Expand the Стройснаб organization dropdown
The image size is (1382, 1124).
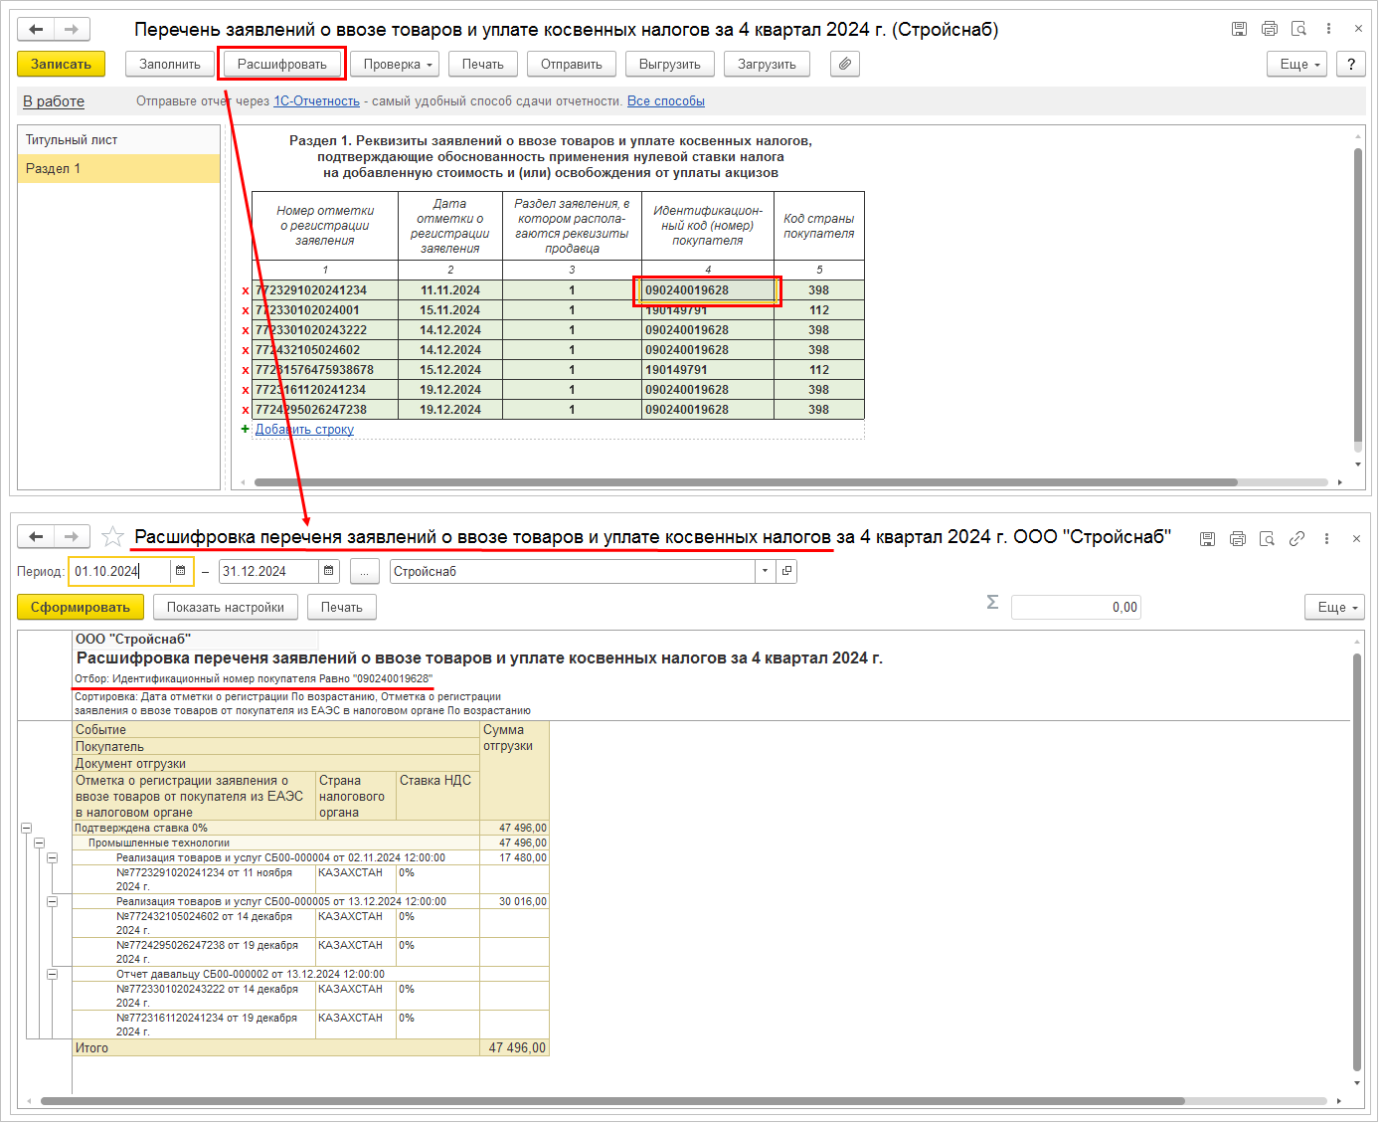(x=765, y=571)
